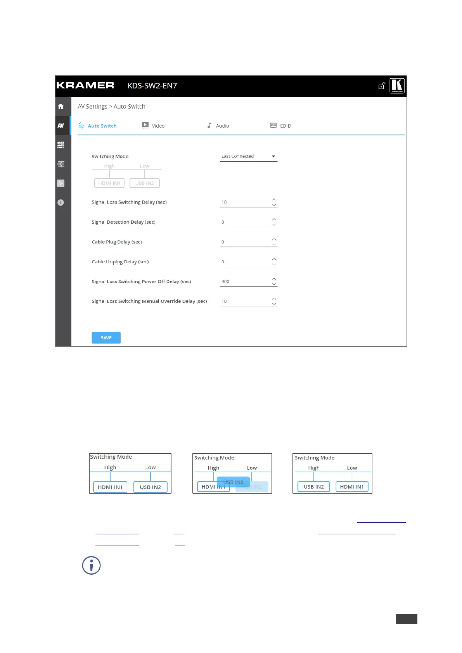The image size is (462, 653).
Task: Click dragged USB IN2 box in middle diagram
Action: [233, 482]
